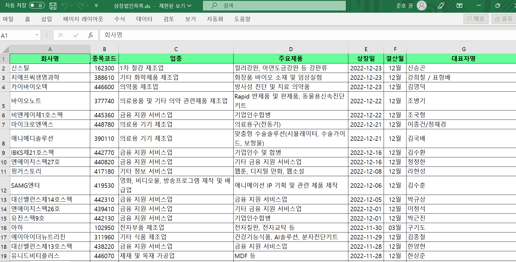Open the 도움말 tab
Screen dimensions: 516x262
click(242, 19)
